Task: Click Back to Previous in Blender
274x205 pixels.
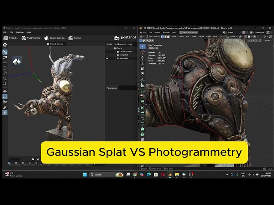Action: pyautogui.click(x=188, y=32)
